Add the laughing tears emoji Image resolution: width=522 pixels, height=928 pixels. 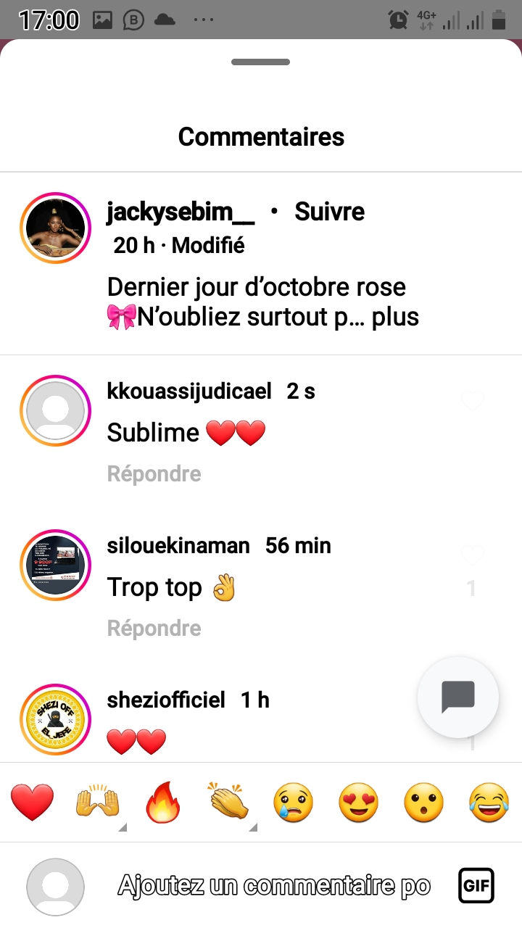tap(489, 803)
